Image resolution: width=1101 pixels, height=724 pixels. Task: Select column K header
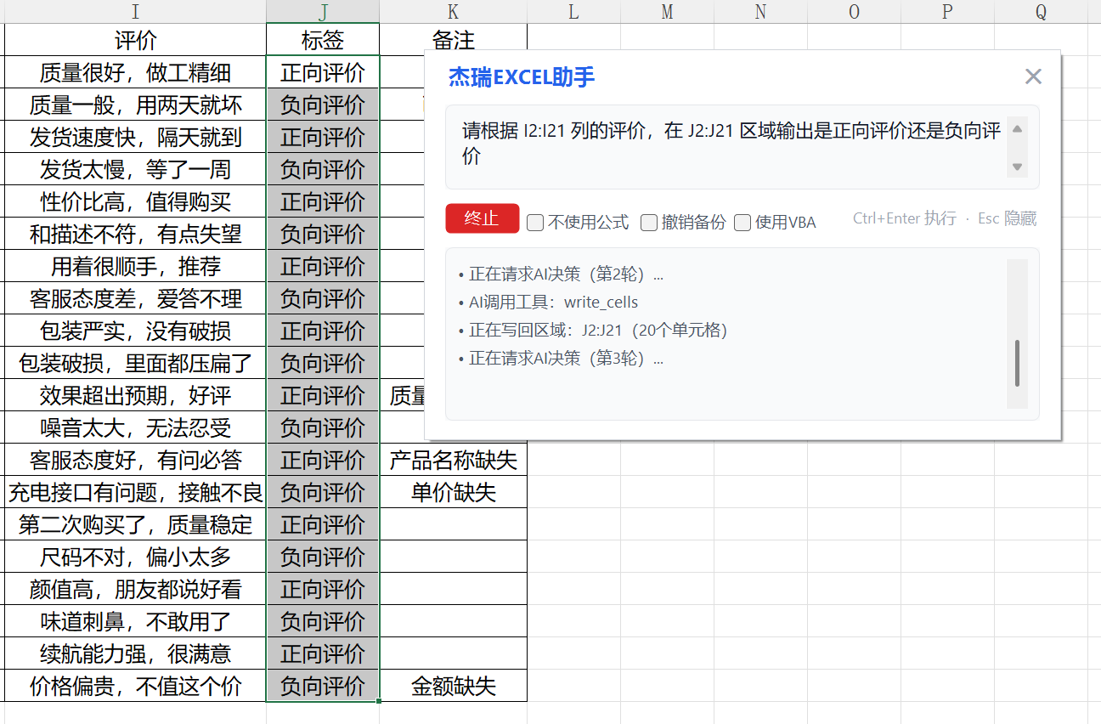453,11
